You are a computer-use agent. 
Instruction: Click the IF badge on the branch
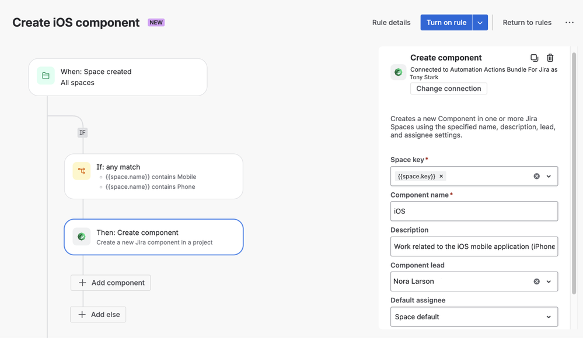[x=82, y=132]
